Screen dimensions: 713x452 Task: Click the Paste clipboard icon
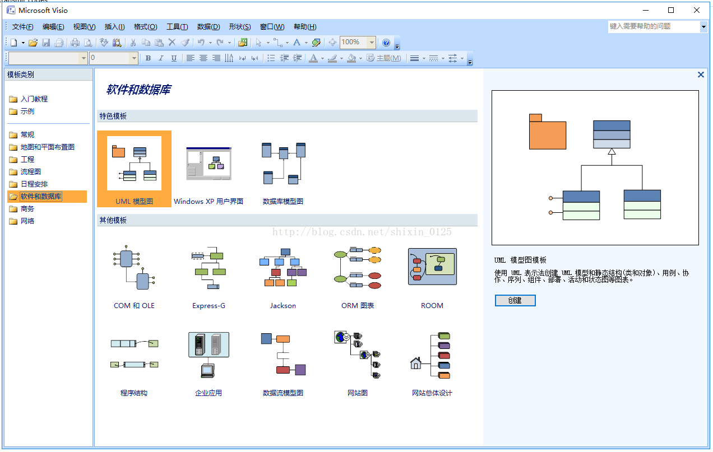coord(159,43)
